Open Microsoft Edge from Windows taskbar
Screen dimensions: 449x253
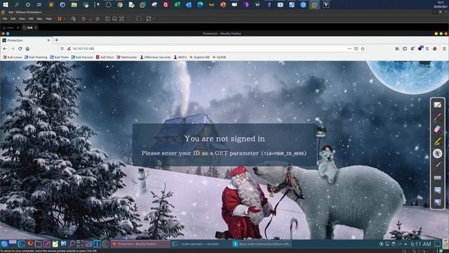(200, 5)
